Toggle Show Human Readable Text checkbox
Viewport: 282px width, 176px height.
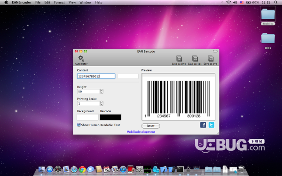click(x=79, y=125)
